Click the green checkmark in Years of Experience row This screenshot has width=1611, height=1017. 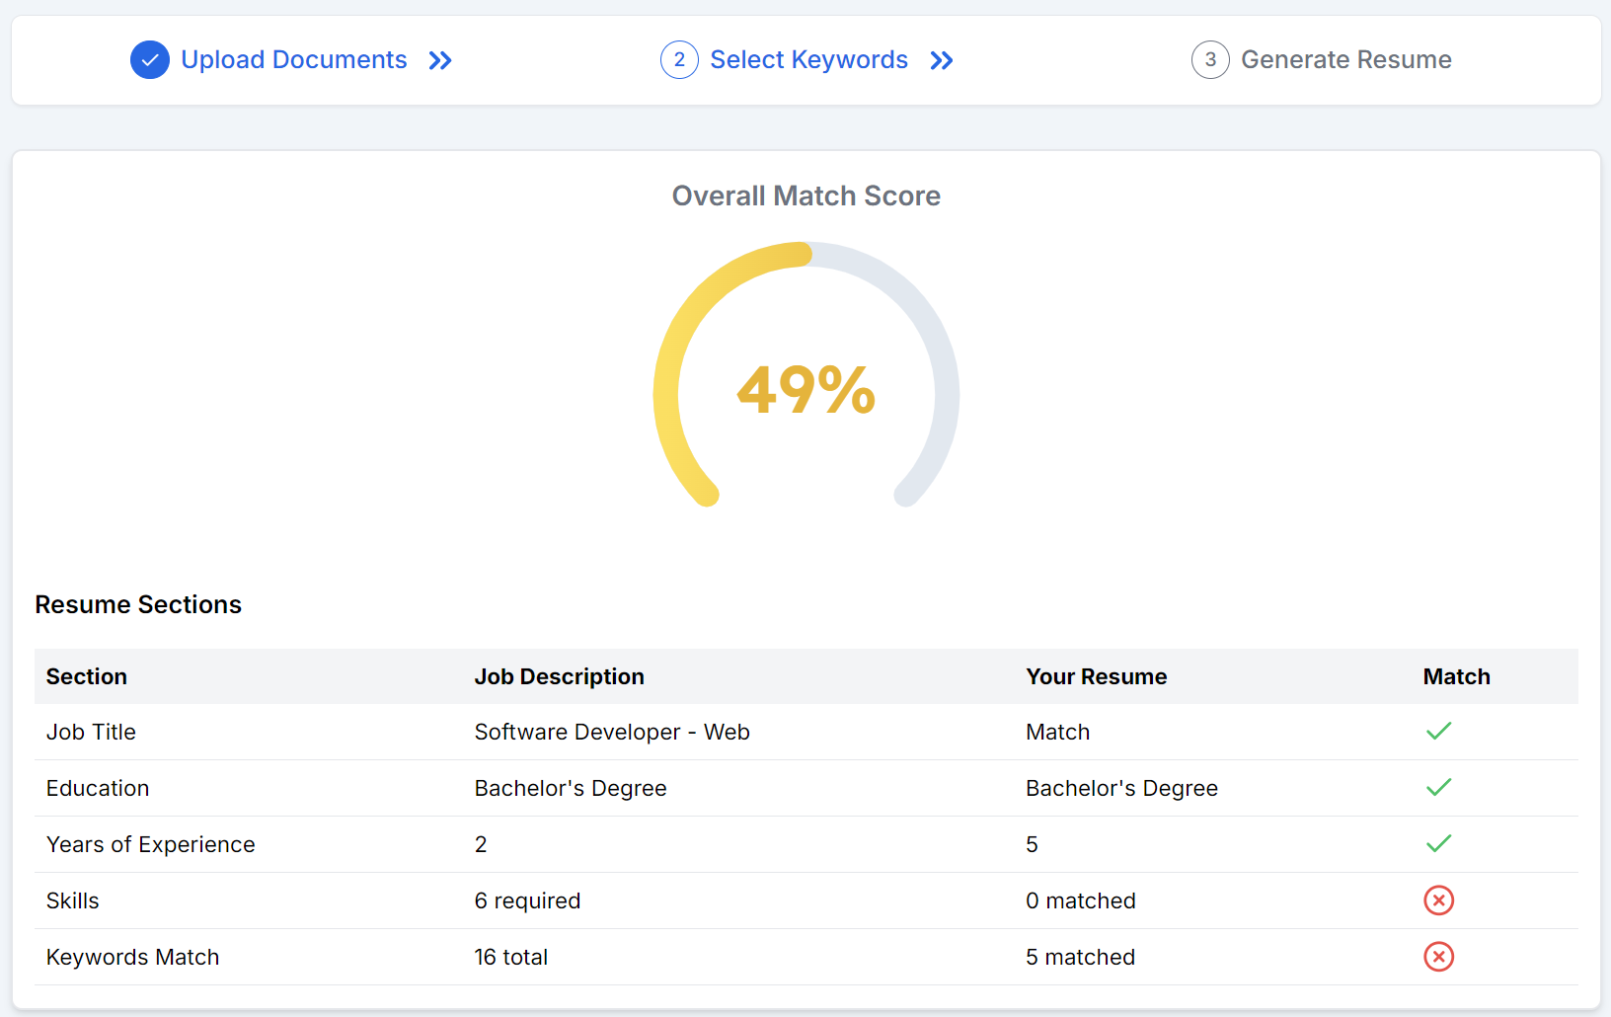click(1439, 843)
